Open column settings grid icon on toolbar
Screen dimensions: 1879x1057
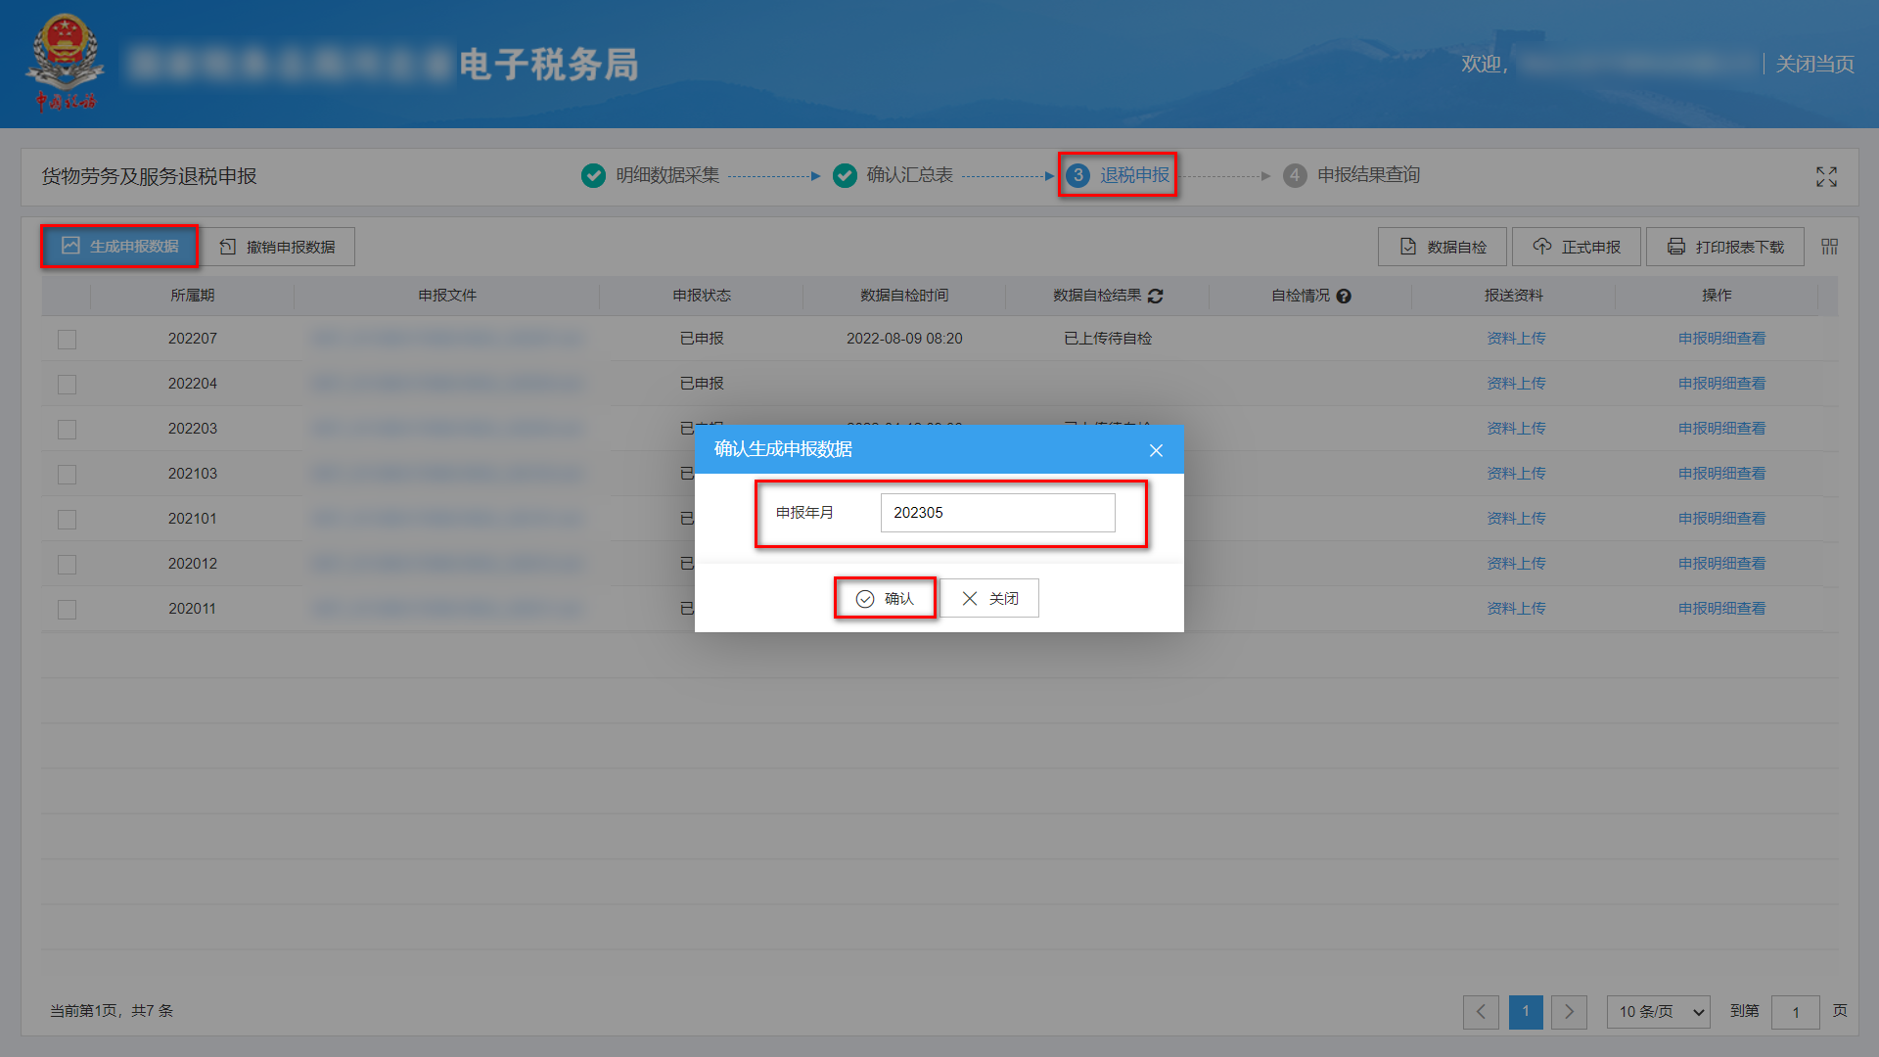point(1828,246)
